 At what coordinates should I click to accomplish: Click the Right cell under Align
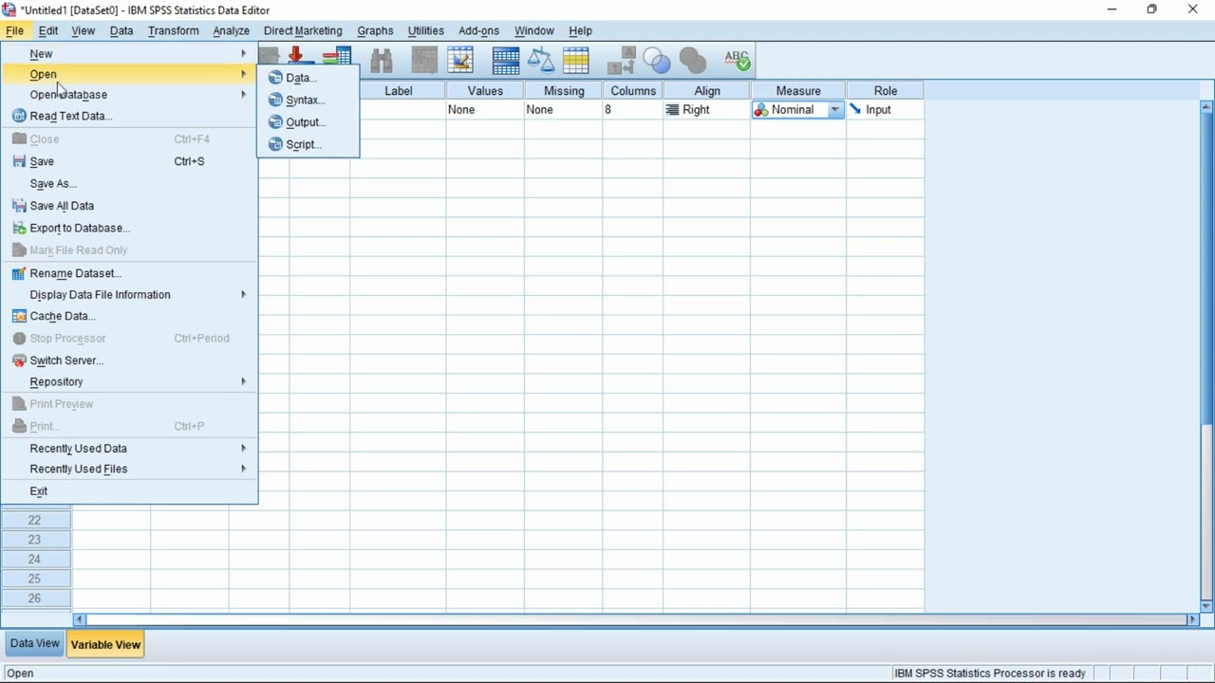[x=707, y=110]
